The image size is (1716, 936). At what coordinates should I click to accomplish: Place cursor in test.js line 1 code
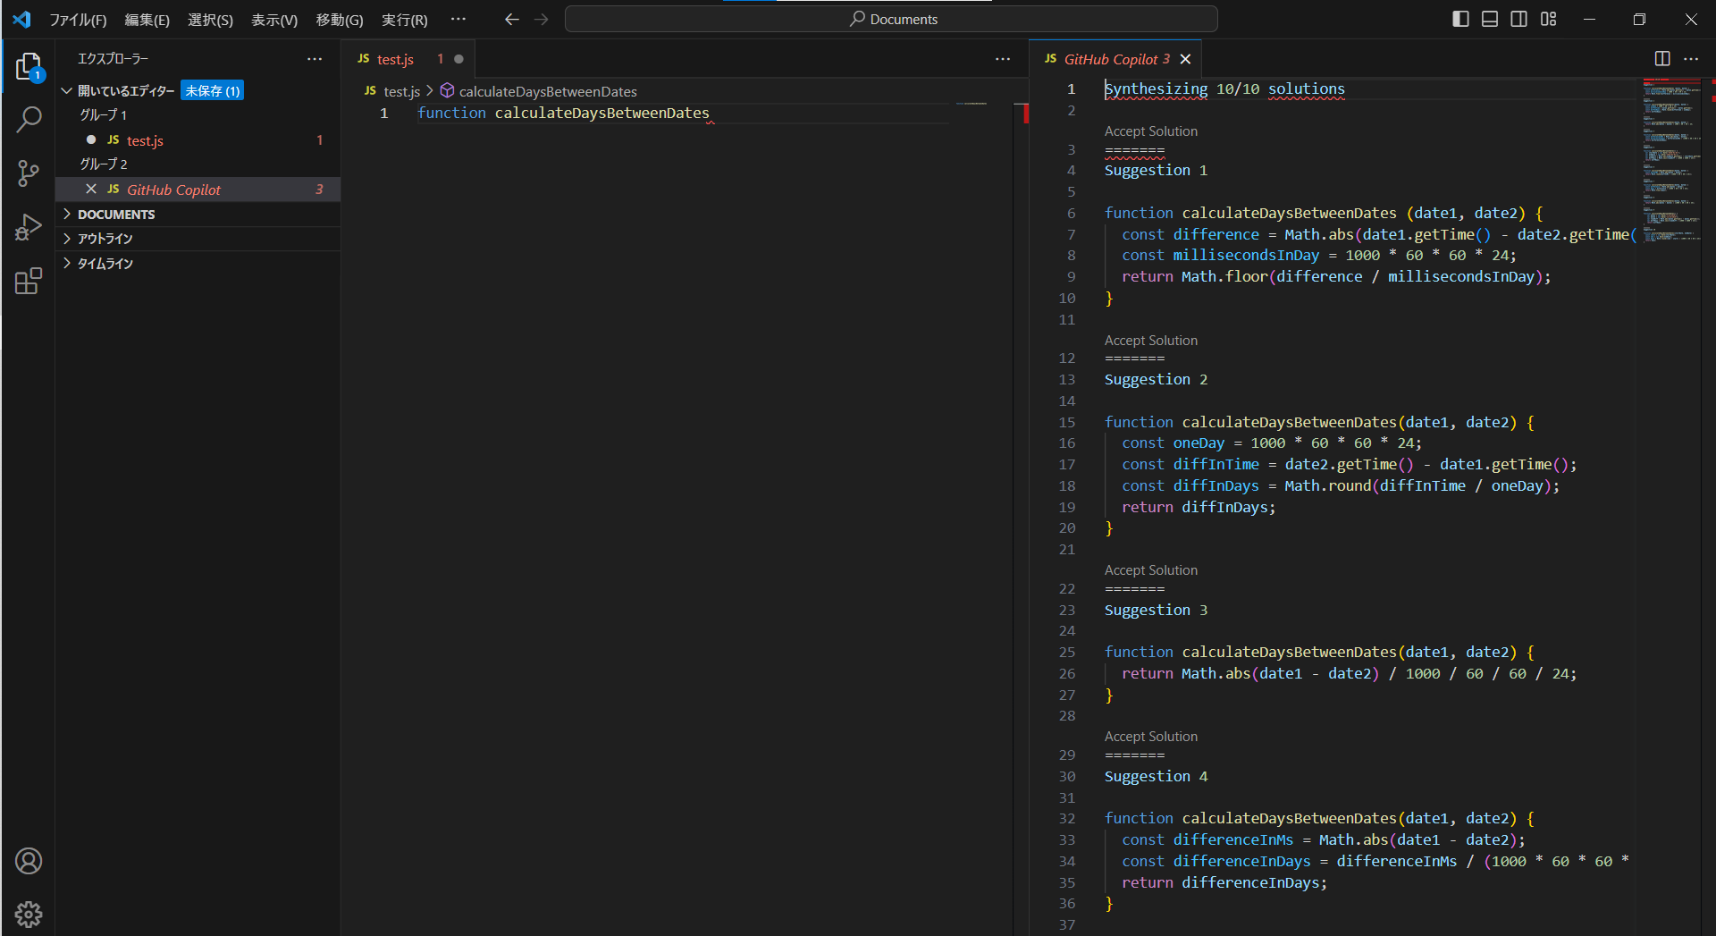pyautogui.click(x=563, y=113)
